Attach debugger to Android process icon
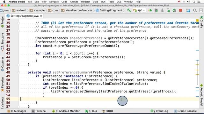The height and width of the screenshot is (114, 204). (x=168, y=10)
